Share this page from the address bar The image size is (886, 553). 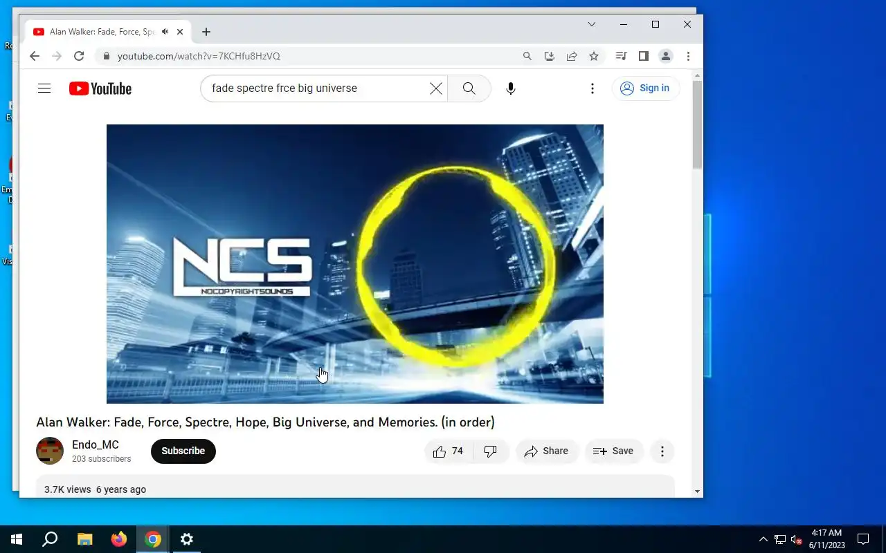point(572,56)
